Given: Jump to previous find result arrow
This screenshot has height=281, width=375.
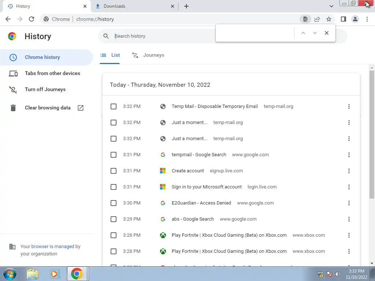Looking at the screenshot, I should 303,33.
